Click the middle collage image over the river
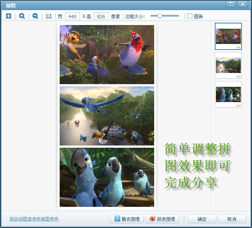252x228 pixels. 107,116
